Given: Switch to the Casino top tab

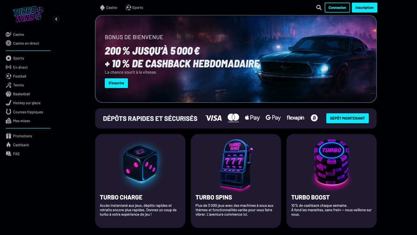Looking at the screenshot, I should point(108,7).
